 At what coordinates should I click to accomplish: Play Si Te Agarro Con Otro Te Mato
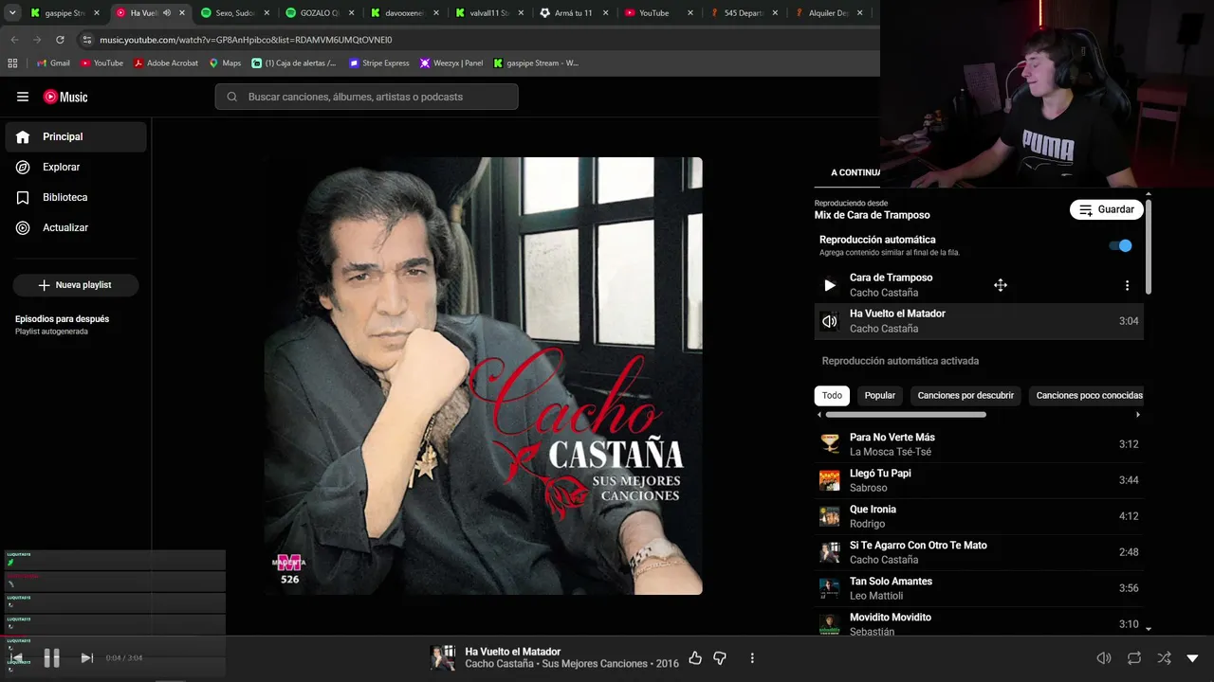[x=979, y=552]
